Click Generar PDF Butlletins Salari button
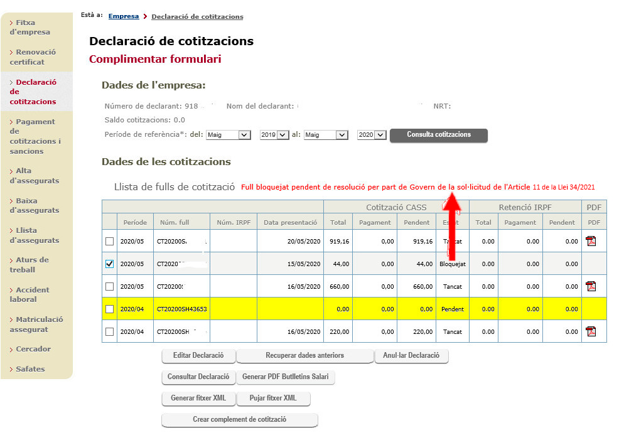Viewport: 624px width, 440px height. click(x=286, y=377)
